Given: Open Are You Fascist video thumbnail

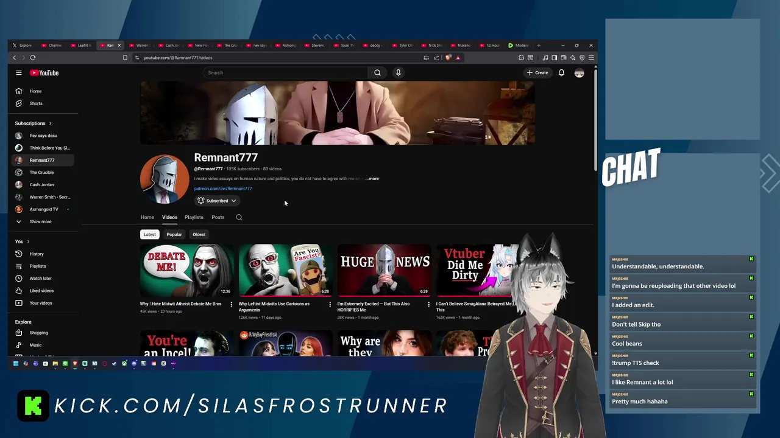Looking at the screenshot, I should [286, 270].
